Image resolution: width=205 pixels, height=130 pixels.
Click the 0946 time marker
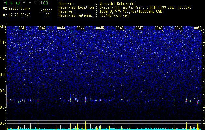point(120,28)
